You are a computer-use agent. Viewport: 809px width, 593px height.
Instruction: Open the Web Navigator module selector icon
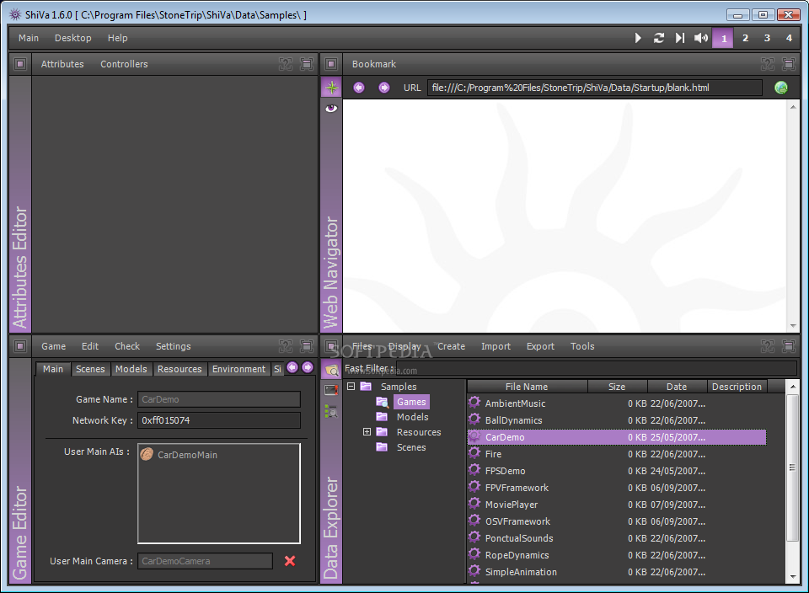point(331,64)
